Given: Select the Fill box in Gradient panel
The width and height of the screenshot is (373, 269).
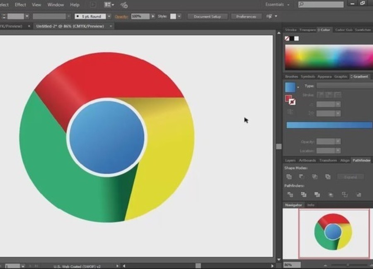Looking at the screenshot, I should pyautogui.click(x=288, y=98).
